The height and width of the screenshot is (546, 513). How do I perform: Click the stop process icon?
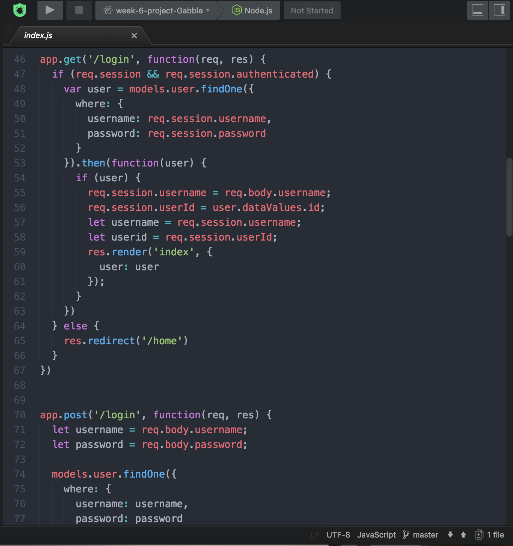[79, 10]
